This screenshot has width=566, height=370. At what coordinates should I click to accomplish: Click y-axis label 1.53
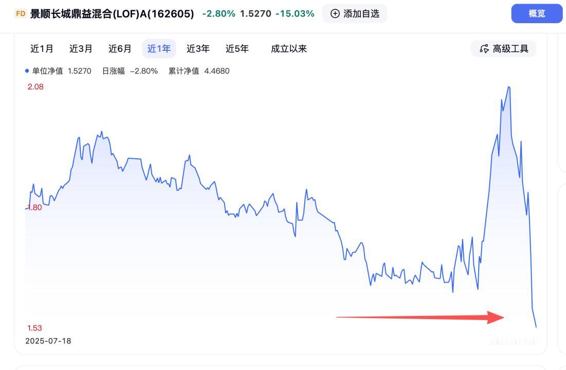point(34,328)
